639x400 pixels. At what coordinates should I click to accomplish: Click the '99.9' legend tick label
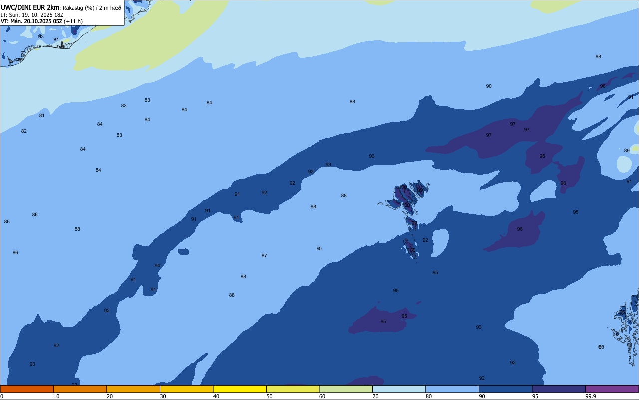tap(590, 396)
